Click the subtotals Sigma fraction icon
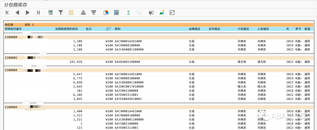Screen dimensions: 317x130 139,13
